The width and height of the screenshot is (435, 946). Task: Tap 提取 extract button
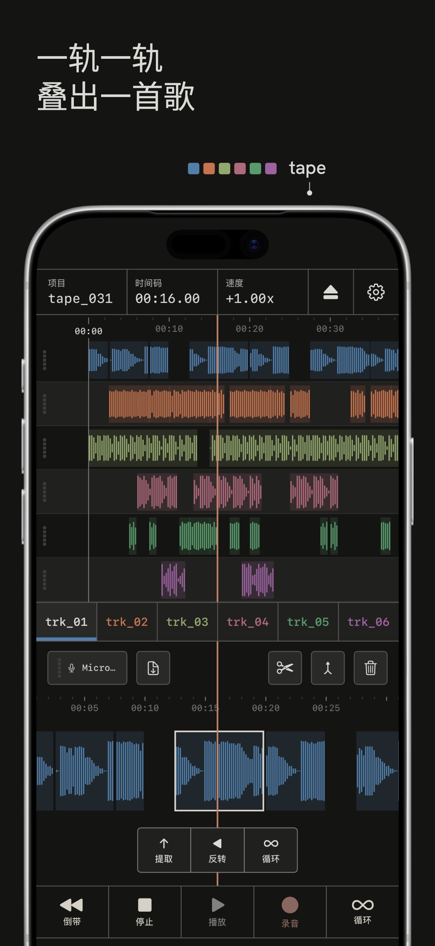tap(164, 850)
